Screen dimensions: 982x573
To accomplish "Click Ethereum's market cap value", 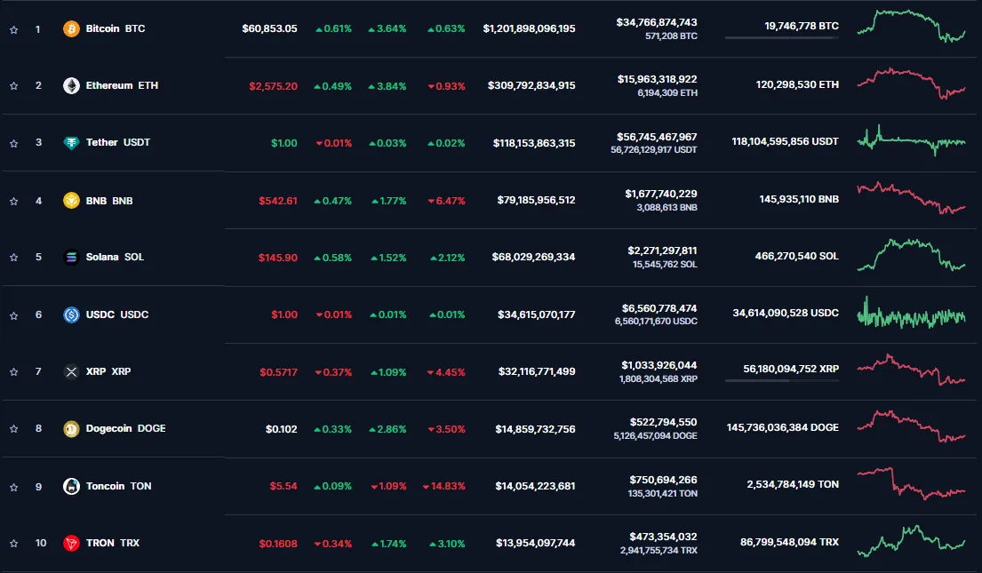I will (531, 86).
